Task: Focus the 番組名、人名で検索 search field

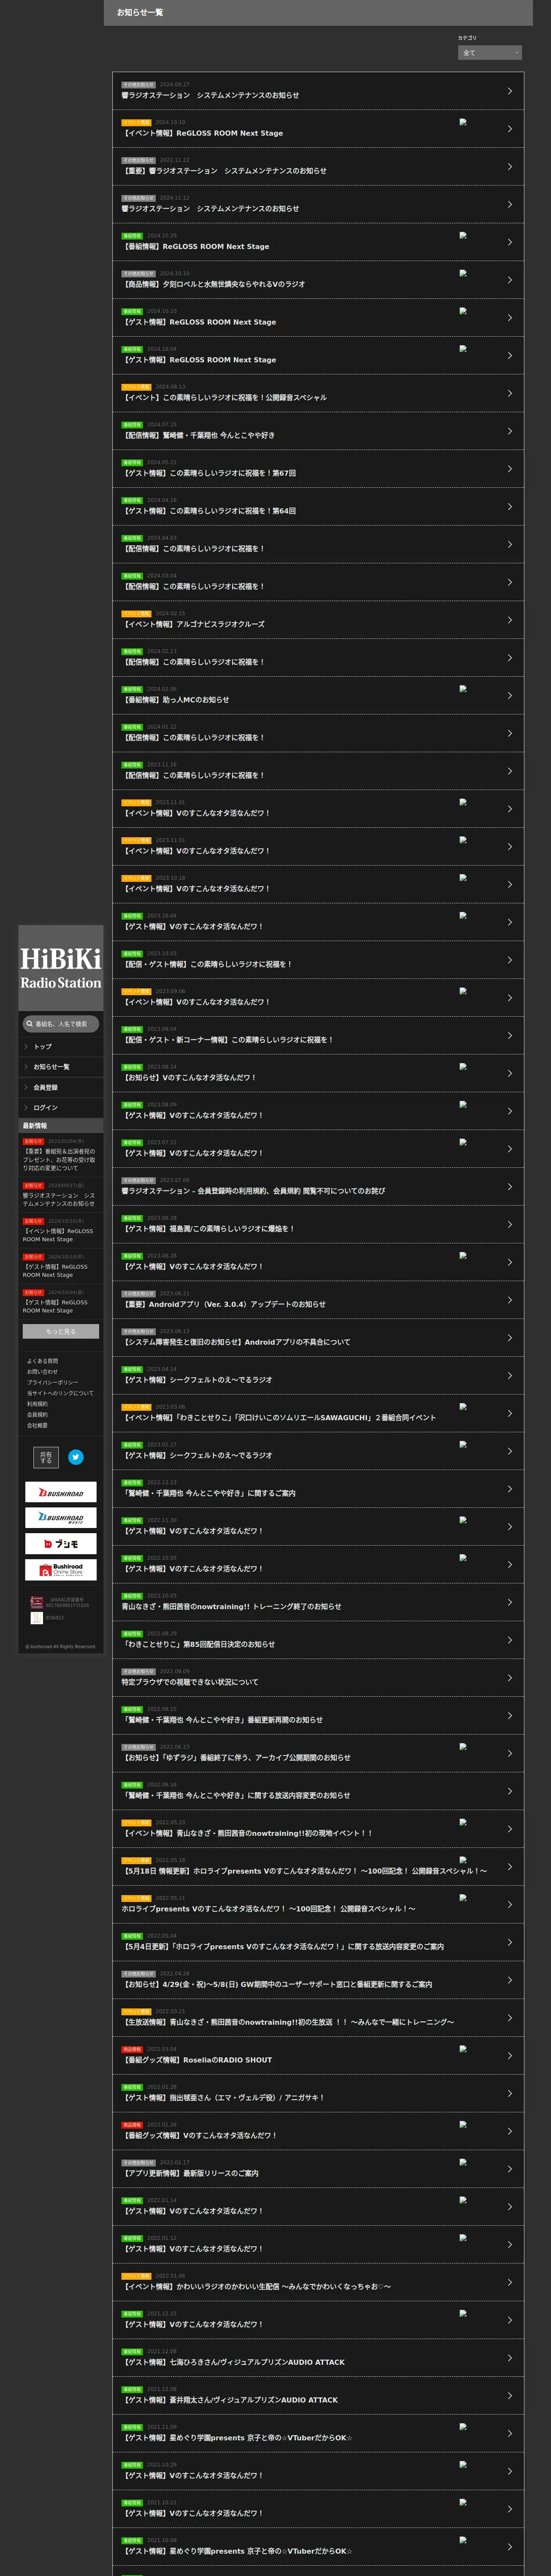Action: coord(61,1024)
